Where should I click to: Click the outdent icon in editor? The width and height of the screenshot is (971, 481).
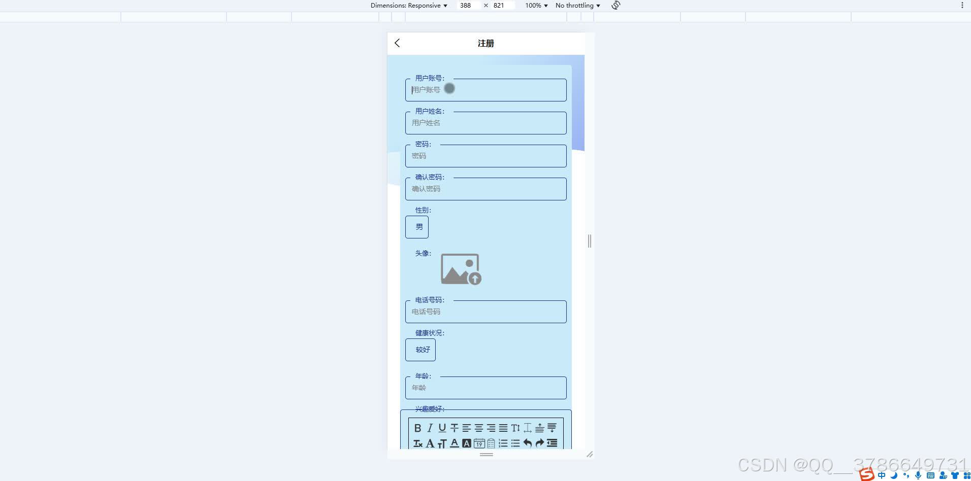click(552, 443)
